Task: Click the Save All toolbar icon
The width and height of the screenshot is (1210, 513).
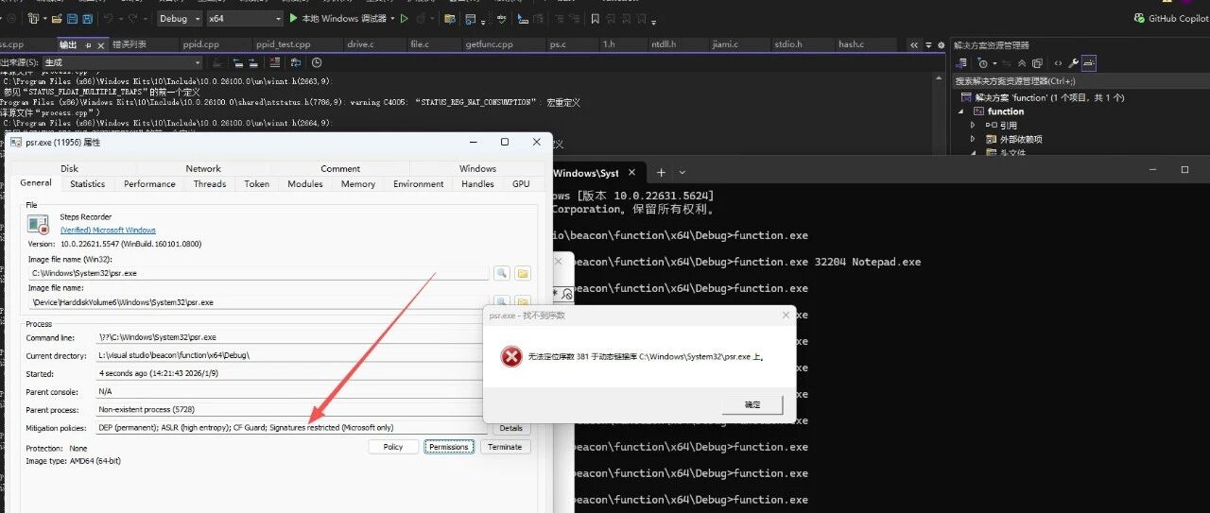Action: coord(88,18)
